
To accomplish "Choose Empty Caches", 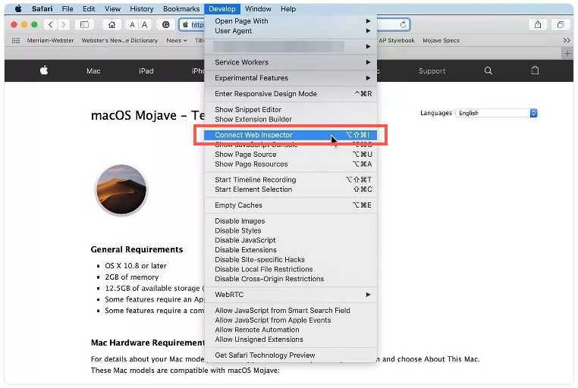I will point(291,205).
